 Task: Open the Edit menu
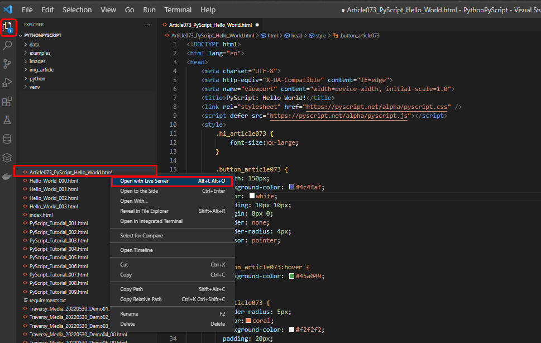point(47,9)
